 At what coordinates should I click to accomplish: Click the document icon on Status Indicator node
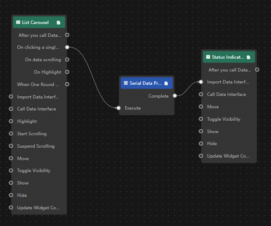point(248,57)
